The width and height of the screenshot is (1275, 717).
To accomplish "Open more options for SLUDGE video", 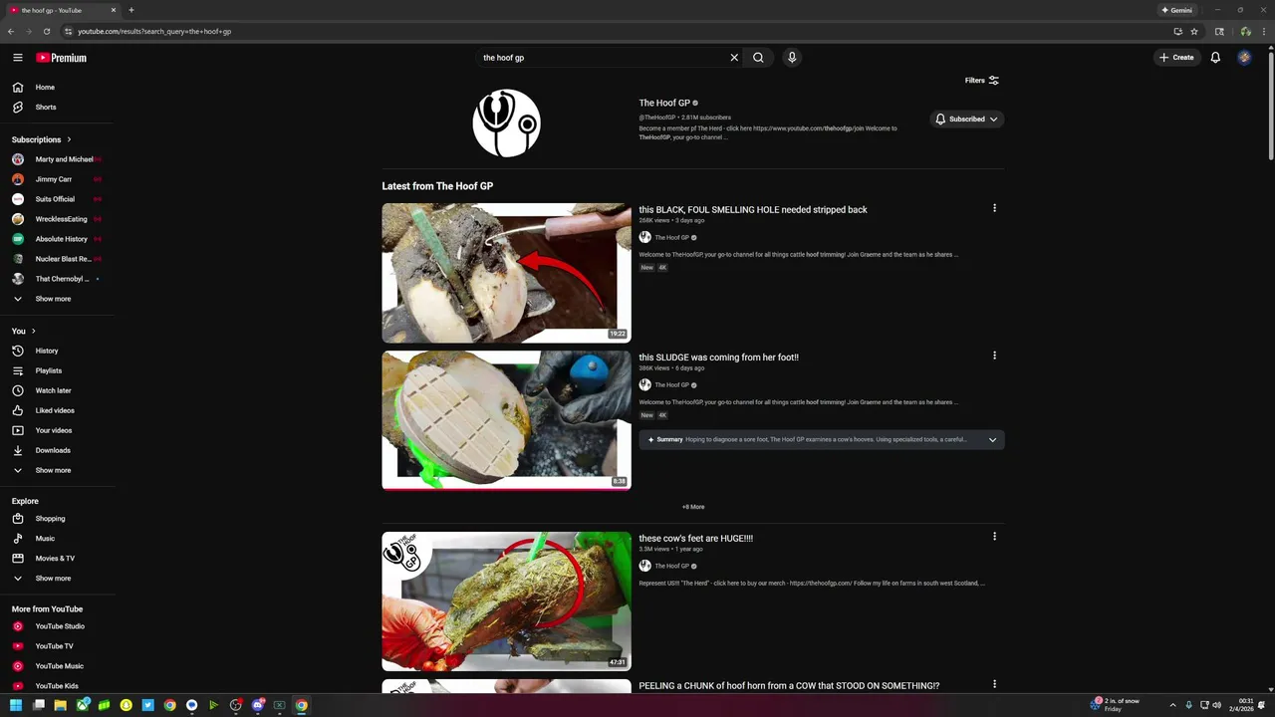I will point(994,356).
